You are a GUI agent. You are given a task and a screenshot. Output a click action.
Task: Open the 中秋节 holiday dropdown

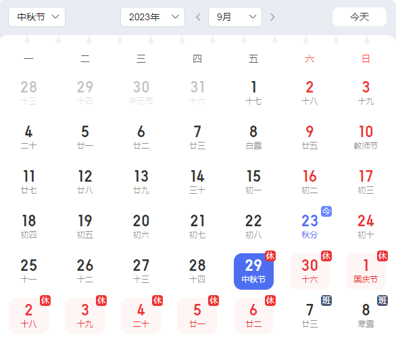point(37,17)
